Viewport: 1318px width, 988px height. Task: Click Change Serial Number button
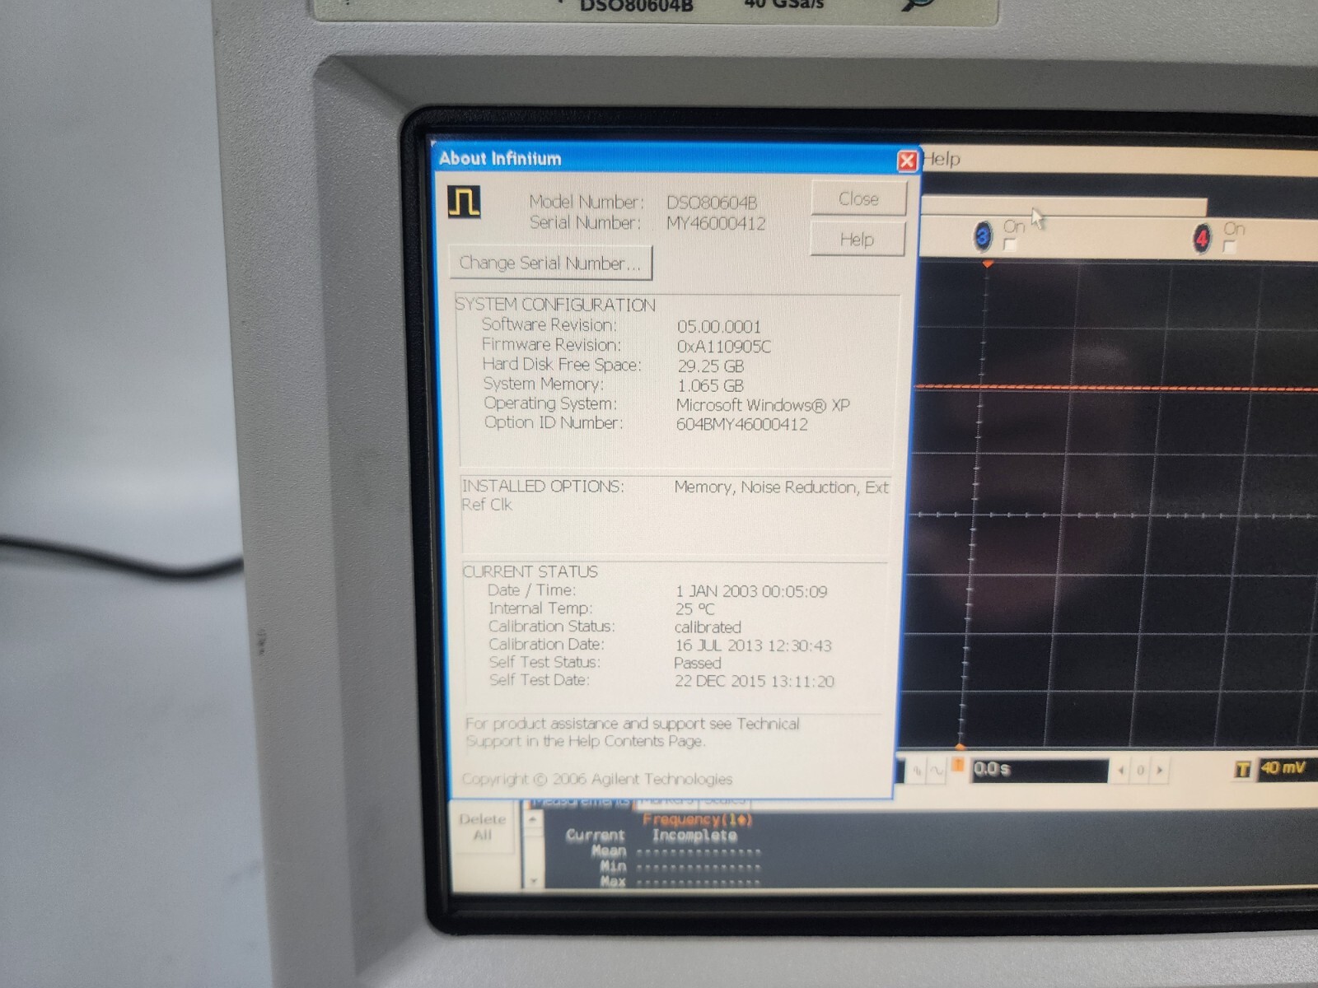point(550,263)
